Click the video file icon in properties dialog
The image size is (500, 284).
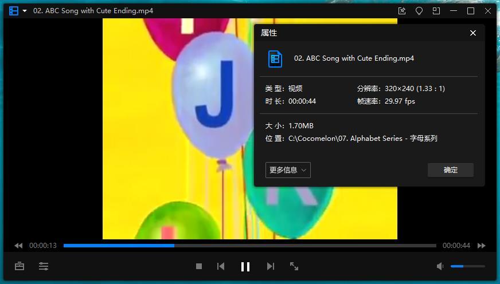(275, 59)
